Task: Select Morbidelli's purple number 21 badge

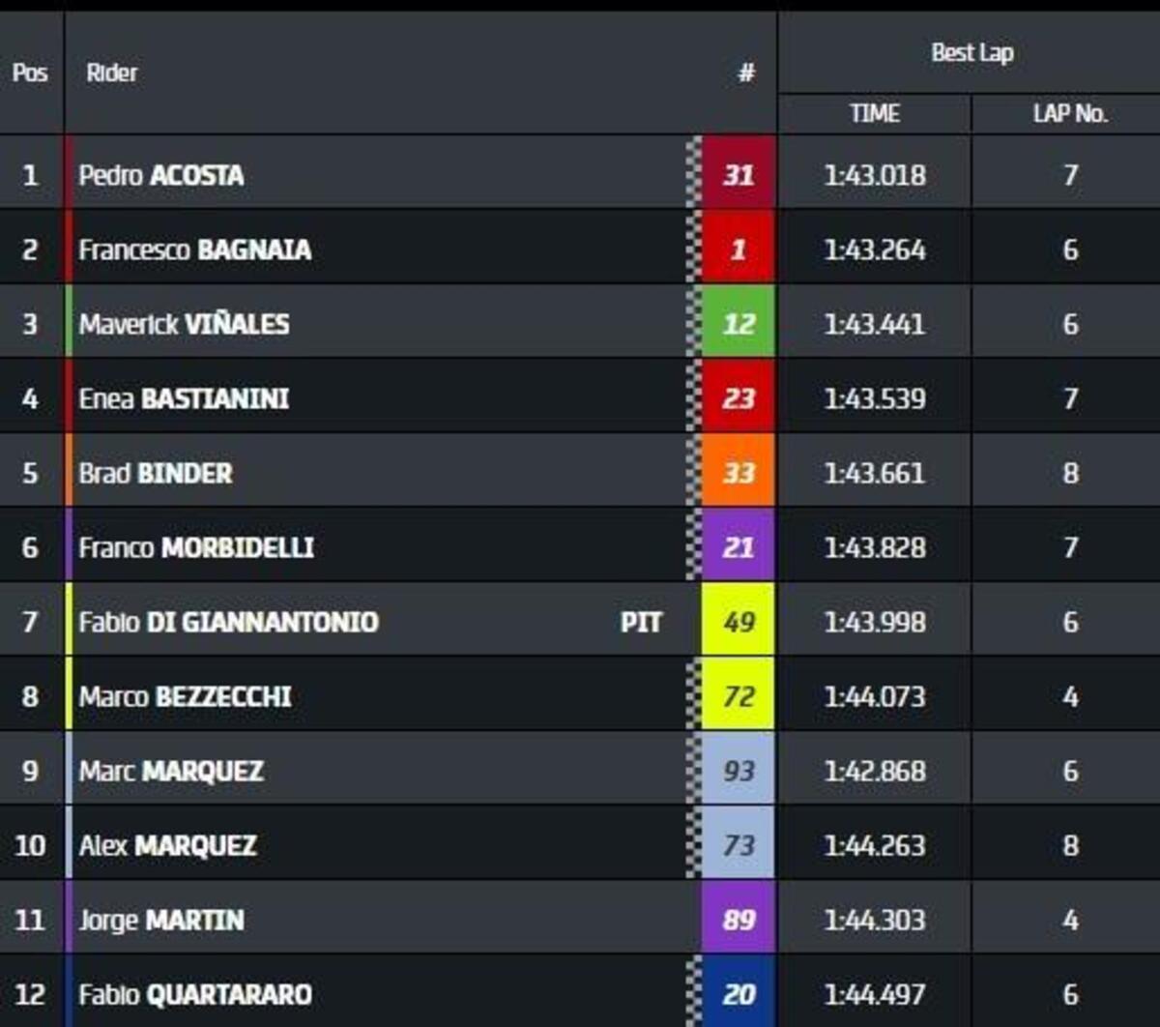Action: pos(739,547)
